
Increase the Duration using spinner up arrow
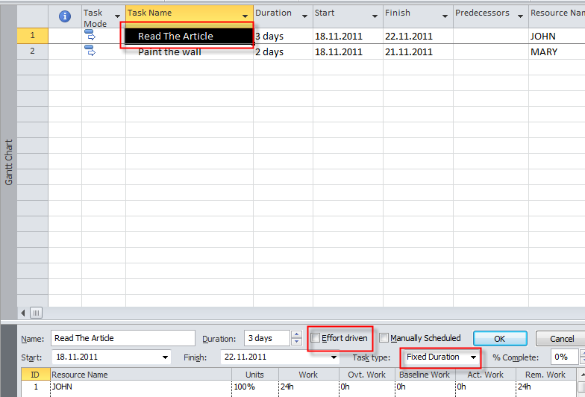point(297,334)
